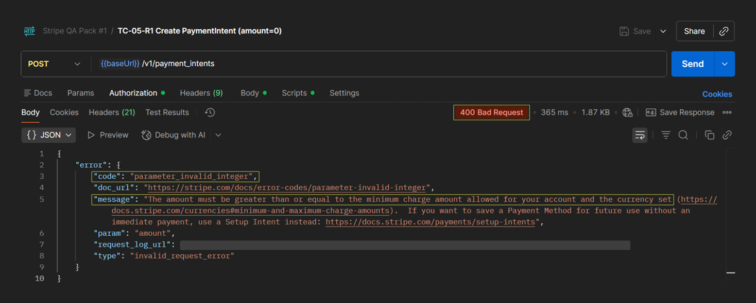
Task: Click the "error" key on line 2
Action: pos(91,165)
